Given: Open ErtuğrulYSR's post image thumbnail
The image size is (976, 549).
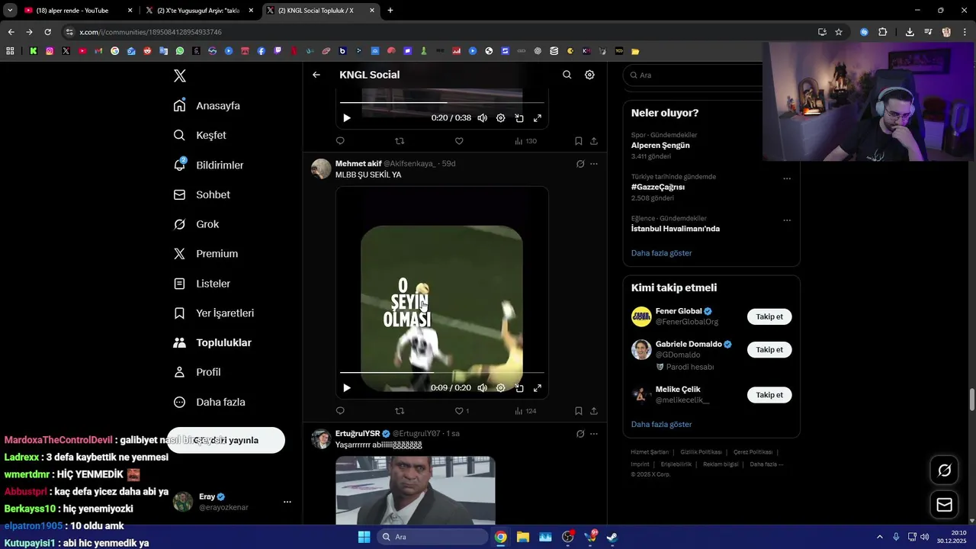Looking at the screenshot, I should [x=416, y=490].
